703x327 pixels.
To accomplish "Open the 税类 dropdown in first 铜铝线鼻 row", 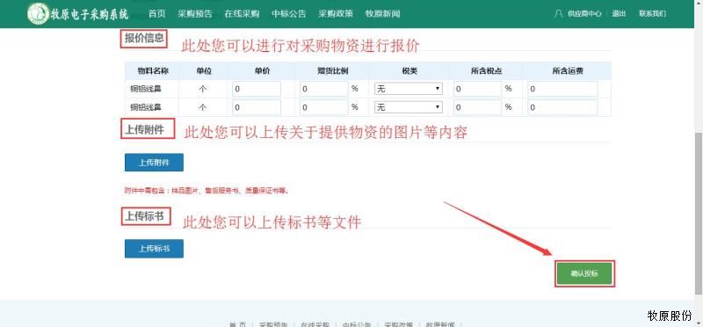I will (409, 89).
